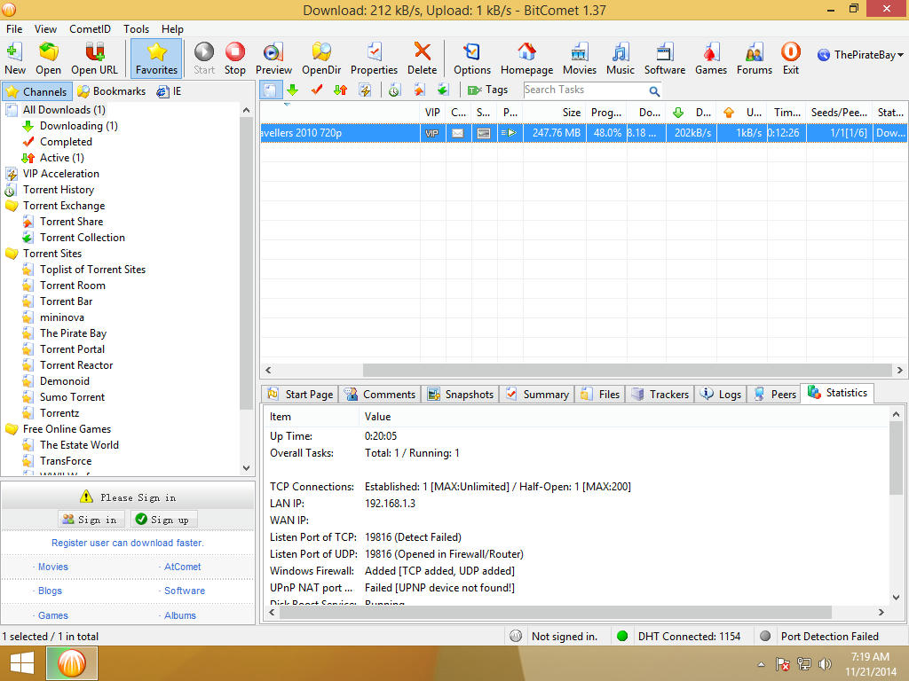Click the Sign in button
The image size is (909, 681).
click(x=91, y=520)
